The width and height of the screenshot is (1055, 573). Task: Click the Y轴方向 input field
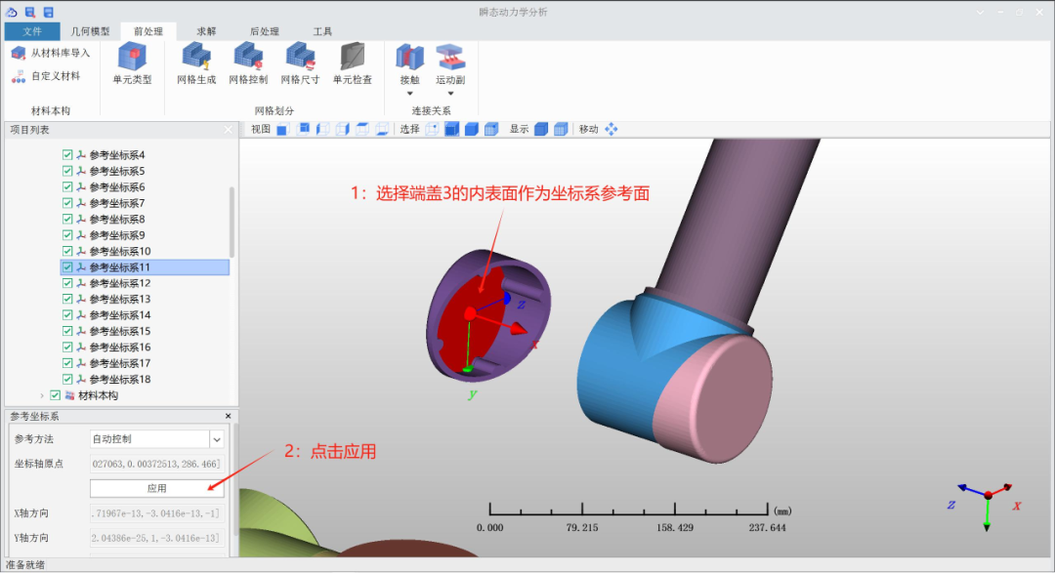click(156, 538)
